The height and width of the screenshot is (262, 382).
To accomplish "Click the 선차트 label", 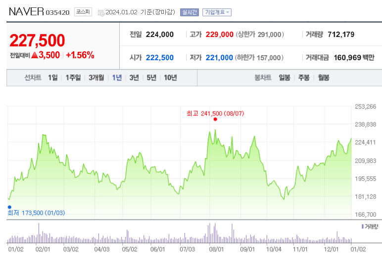I will pyautogui.click(x=33, y=77).
